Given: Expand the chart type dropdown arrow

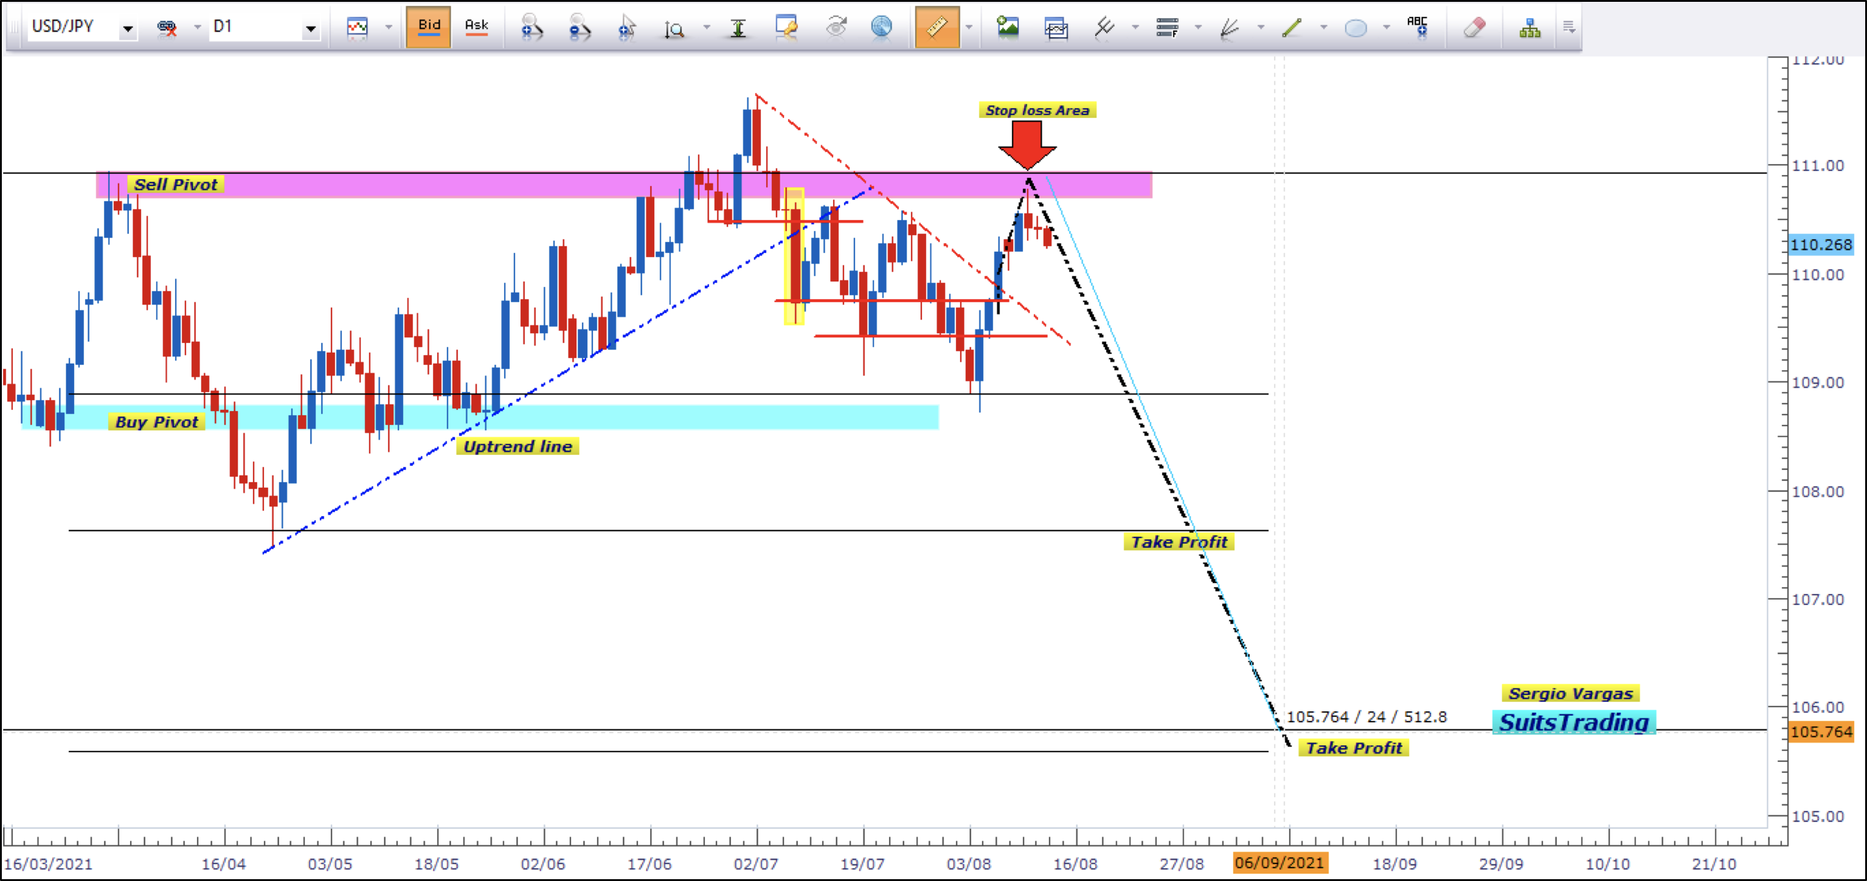Looking at the screenshot, I should coord(389,27).
